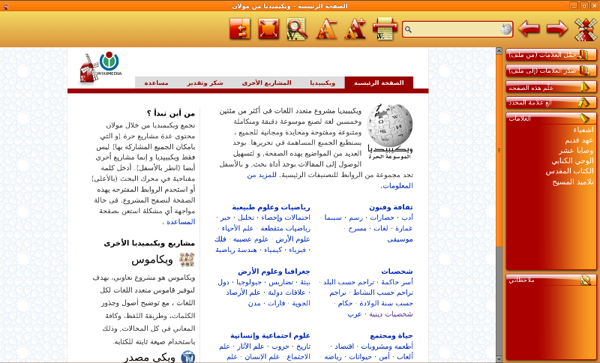Click the Wikisource icon beside ويكي مصدر
This screenshot has height=363, width=600.
tap(188, 357)
